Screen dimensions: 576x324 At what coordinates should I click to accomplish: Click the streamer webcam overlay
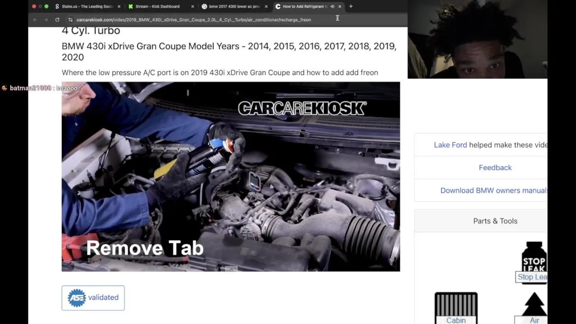477,39
